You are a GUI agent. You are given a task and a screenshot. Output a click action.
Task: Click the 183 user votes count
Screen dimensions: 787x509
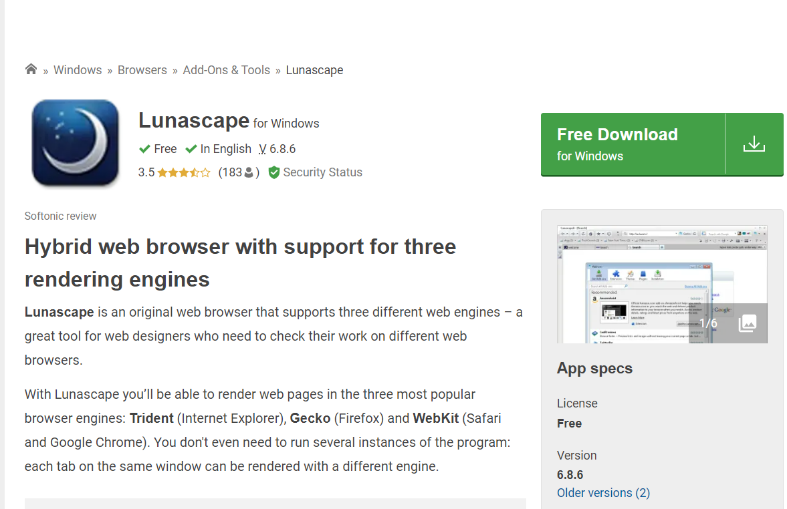(239, 172)
